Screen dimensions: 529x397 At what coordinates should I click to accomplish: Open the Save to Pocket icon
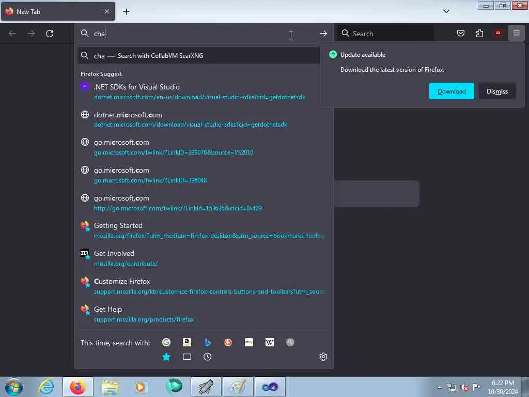tap(460, 33)
